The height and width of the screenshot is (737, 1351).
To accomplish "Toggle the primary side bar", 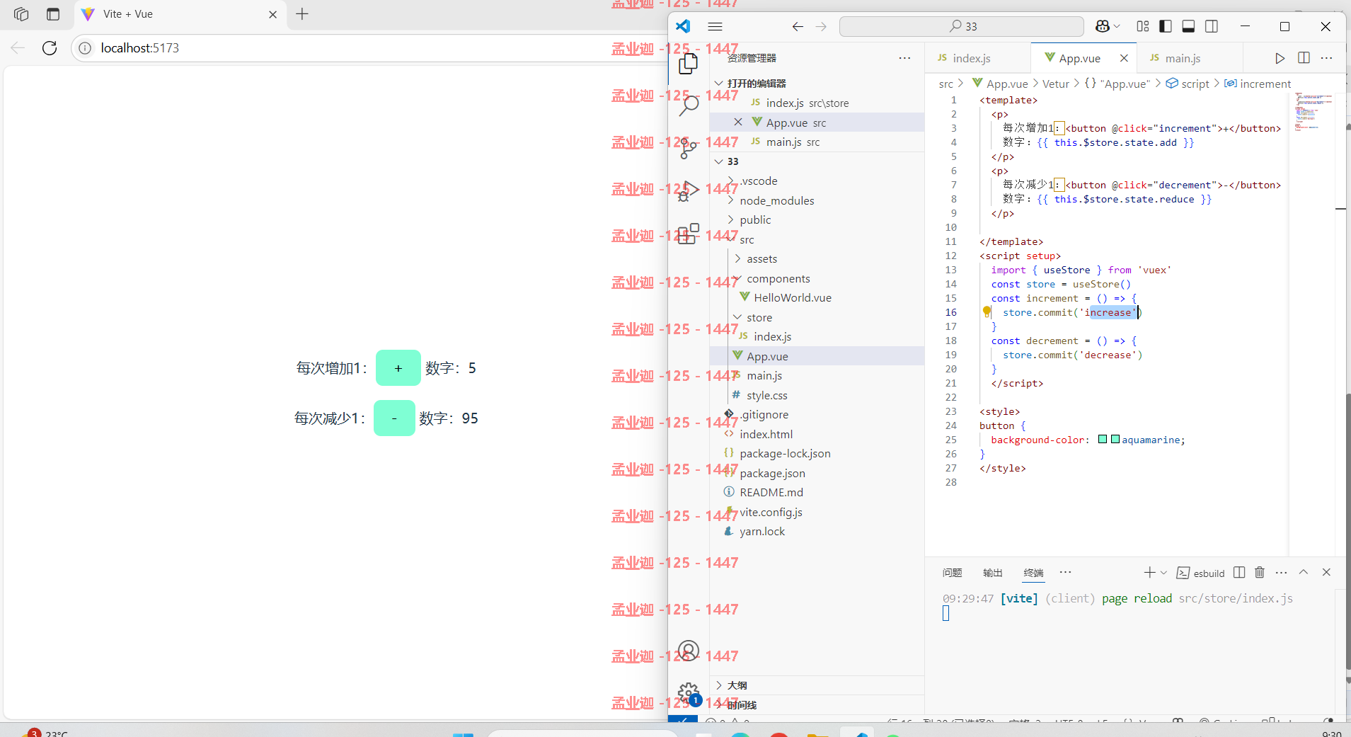I will (1166, 26).
